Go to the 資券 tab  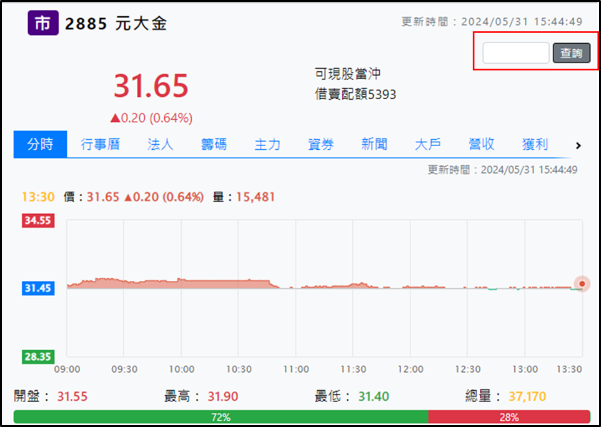pos(321,144)
